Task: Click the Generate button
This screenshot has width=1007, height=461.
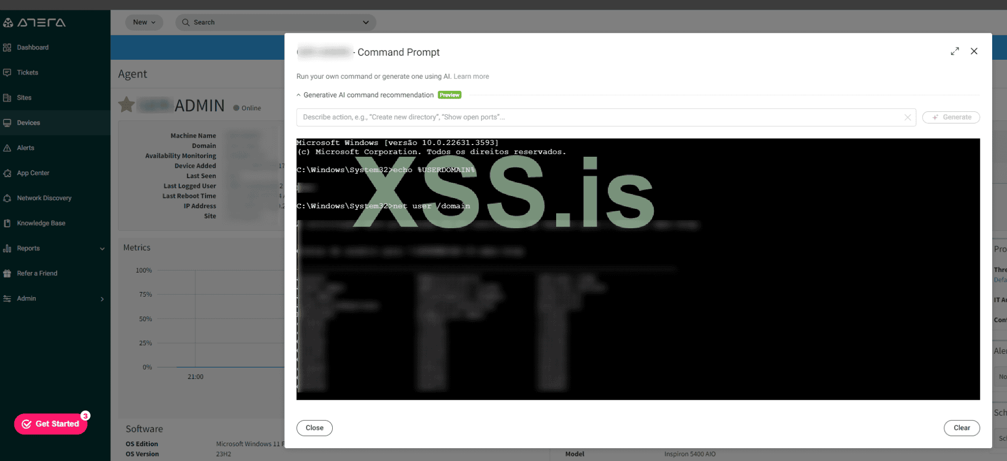Action: [x=951, y=117]
